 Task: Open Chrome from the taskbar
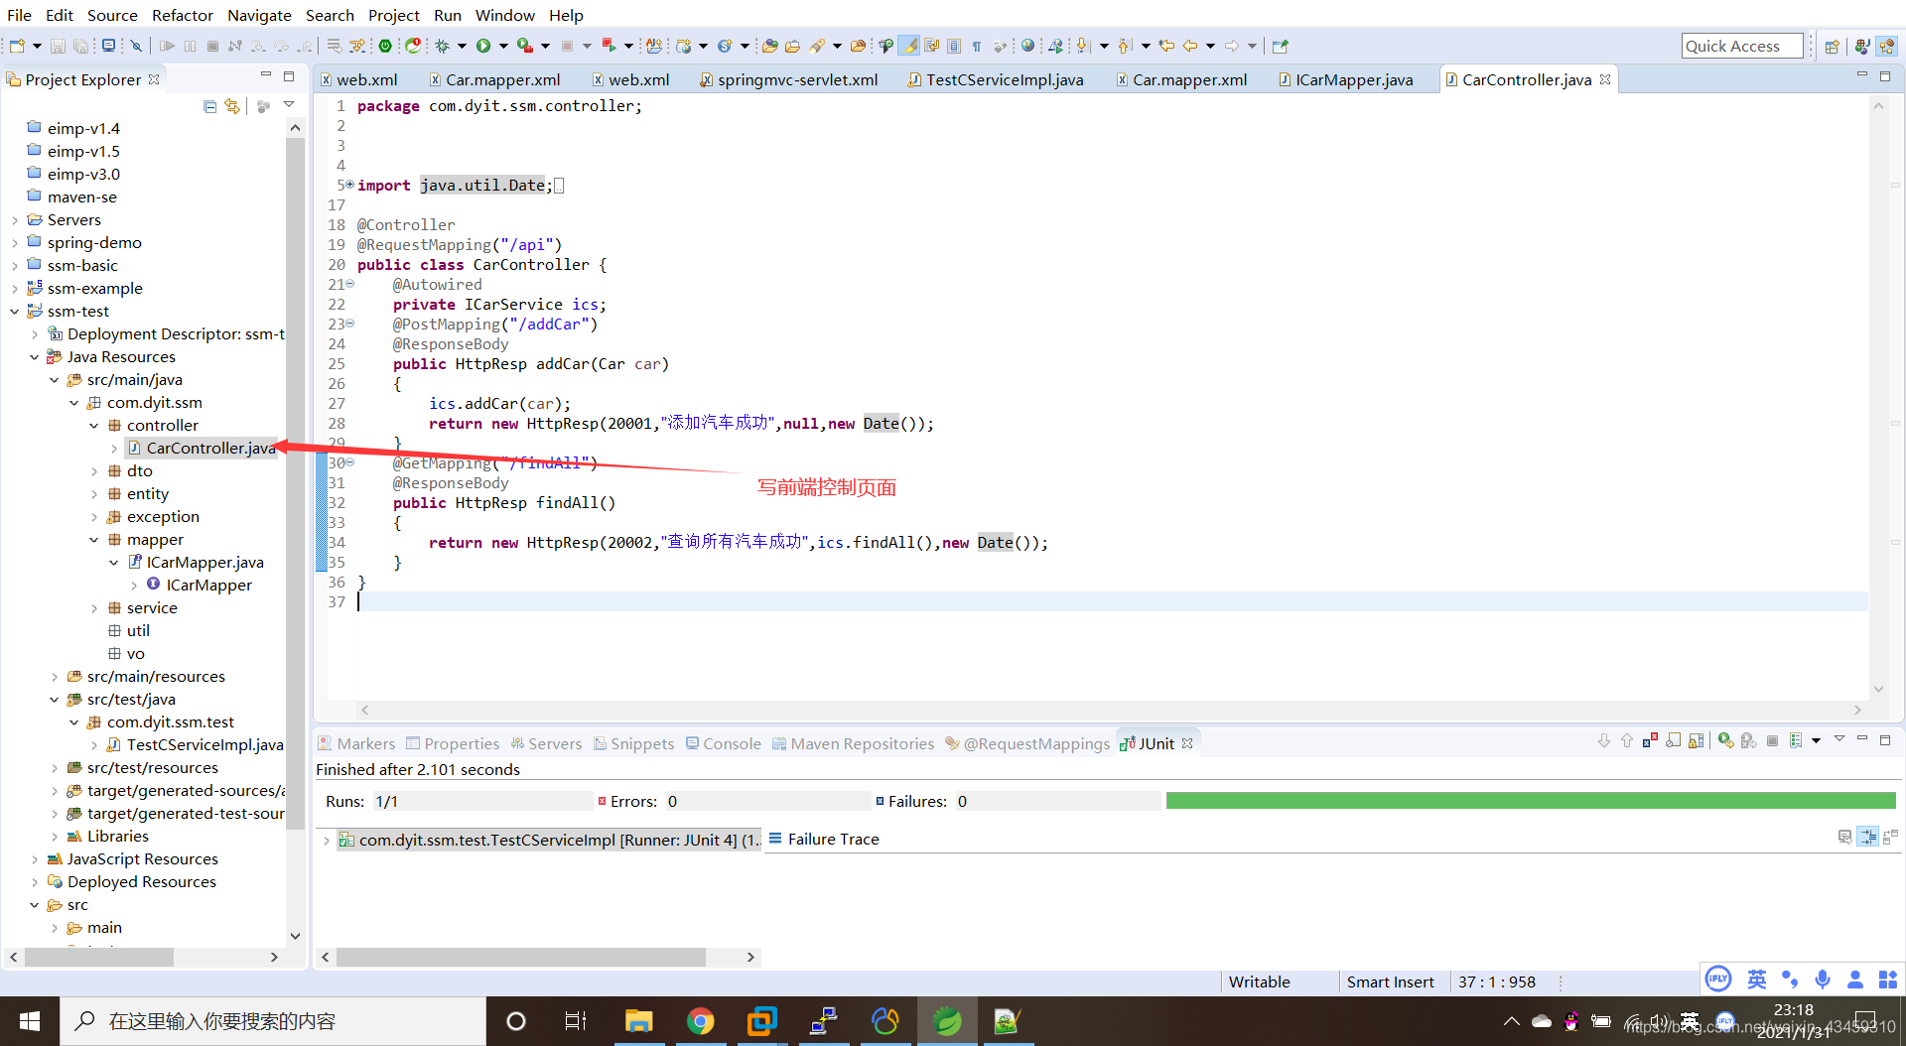click(x=701, y=1021)
